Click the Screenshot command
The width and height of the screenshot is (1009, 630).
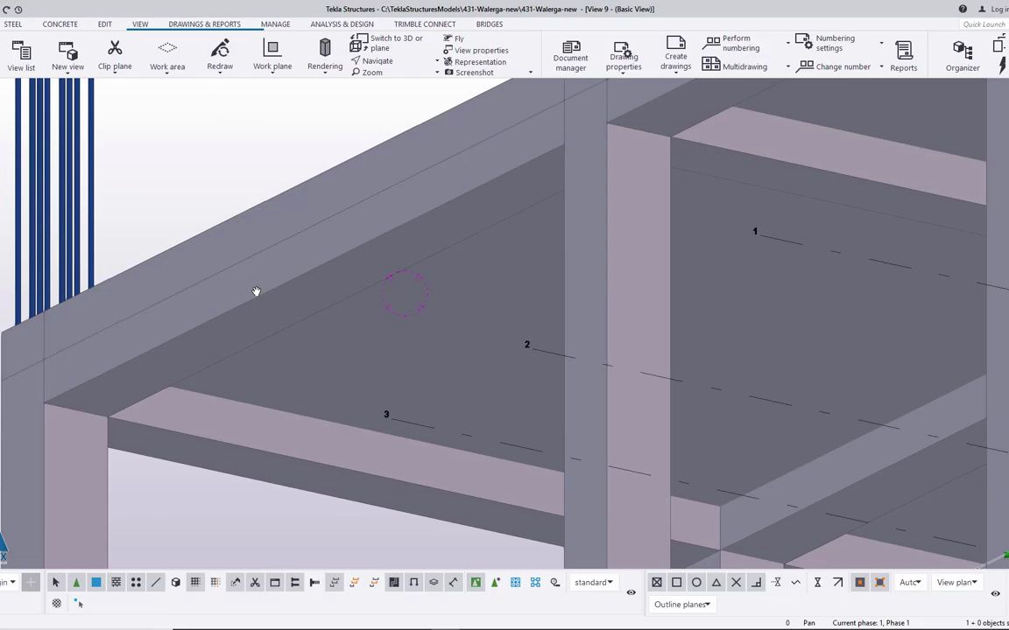[x=469, y=73]
